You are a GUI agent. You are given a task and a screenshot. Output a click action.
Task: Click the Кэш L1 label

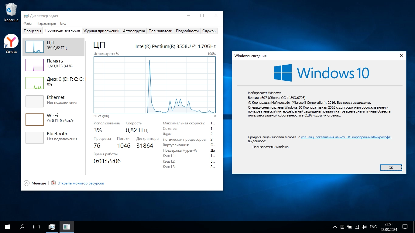169,156
